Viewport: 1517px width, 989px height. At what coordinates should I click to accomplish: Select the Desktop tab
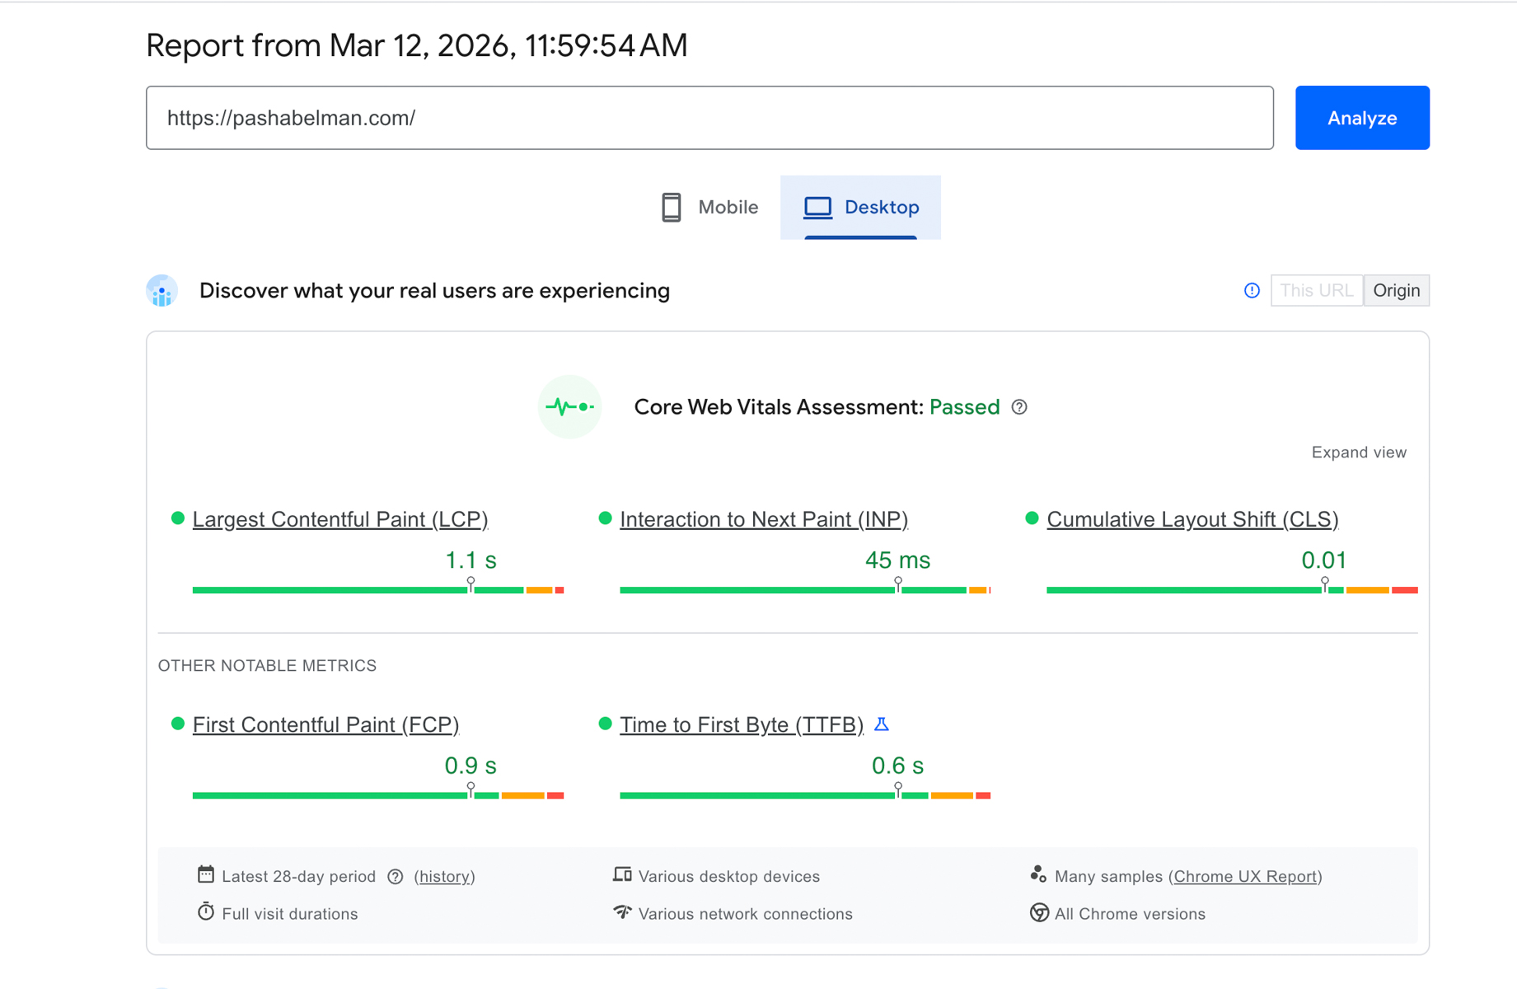861,207
